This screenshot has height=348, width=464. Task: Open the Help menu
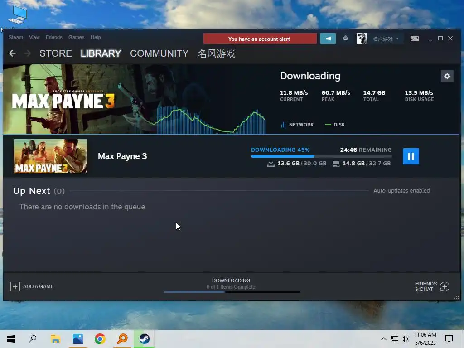click(x=96, y=37)
